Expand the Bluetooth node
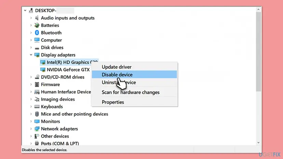The height and width of the screenshot is (159, 283). [31, 33]
